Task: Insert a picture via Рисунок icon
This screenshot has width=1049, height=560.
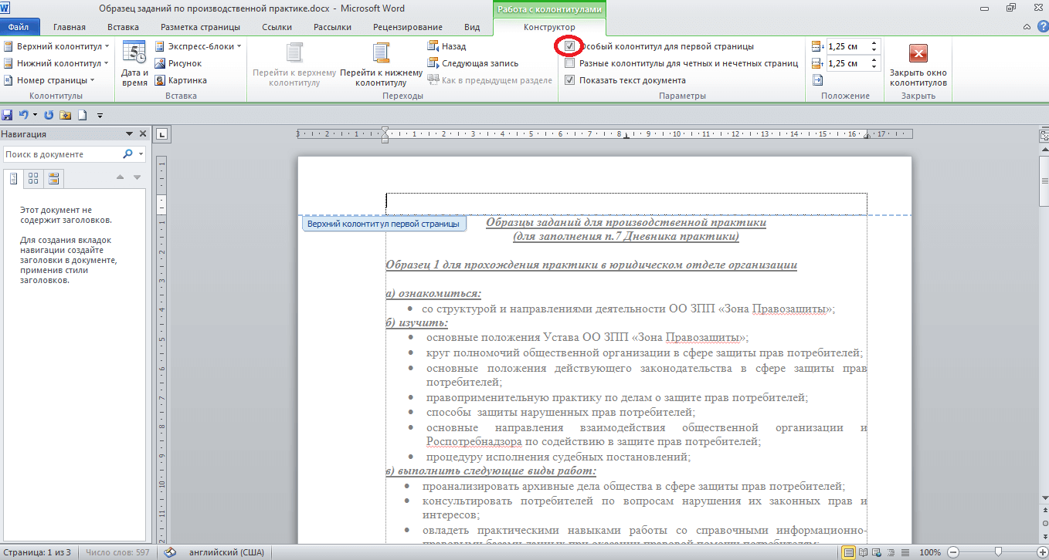Action: click(178, 63)
